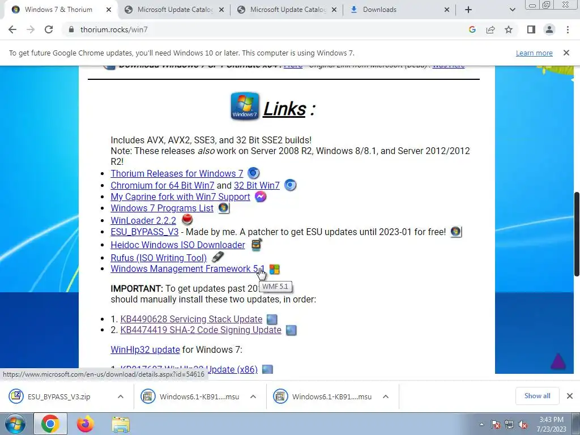Open Windows 7 Programs List link
The width and height of the screenshot is (580, 435).
[162, 208]
